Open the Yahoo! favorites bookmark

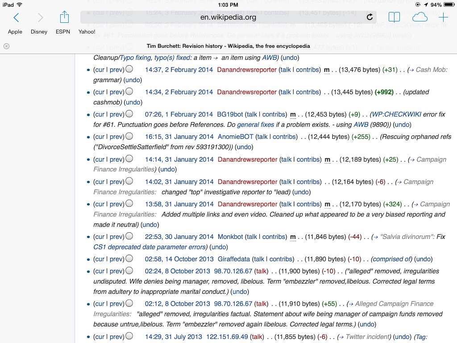(x=87, y=32)
